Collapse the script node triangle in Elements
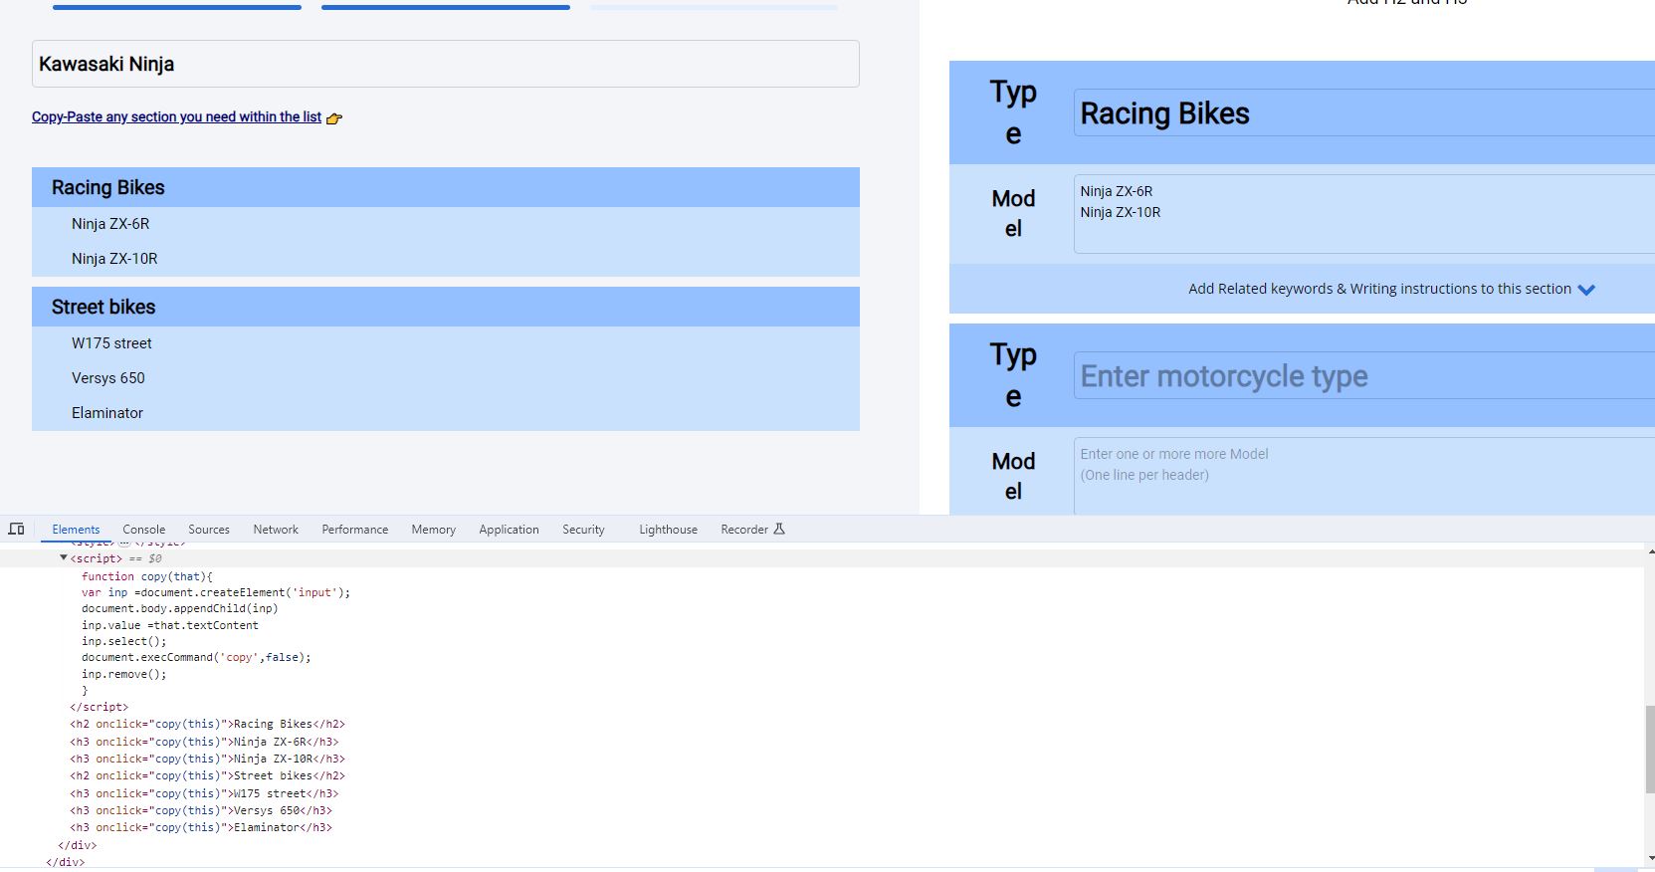The width and height of the screenshot is (1655, 872). click(64, 558)
